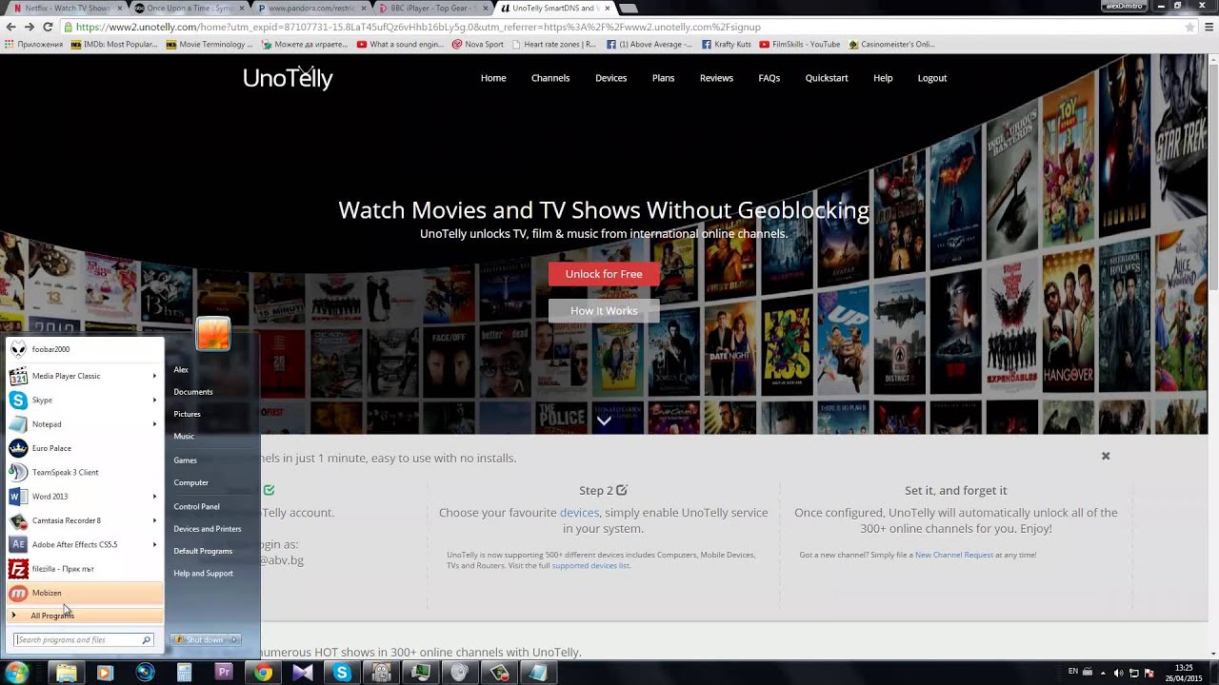Open the filezilla shortcut
Screen dimensions: 1219x685
pyautogui.click(x=84, y=569)
